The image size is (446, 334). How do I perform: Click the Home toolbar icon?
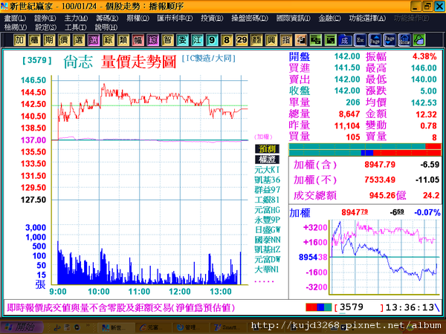pyautogui.click(x=404, y=40)
